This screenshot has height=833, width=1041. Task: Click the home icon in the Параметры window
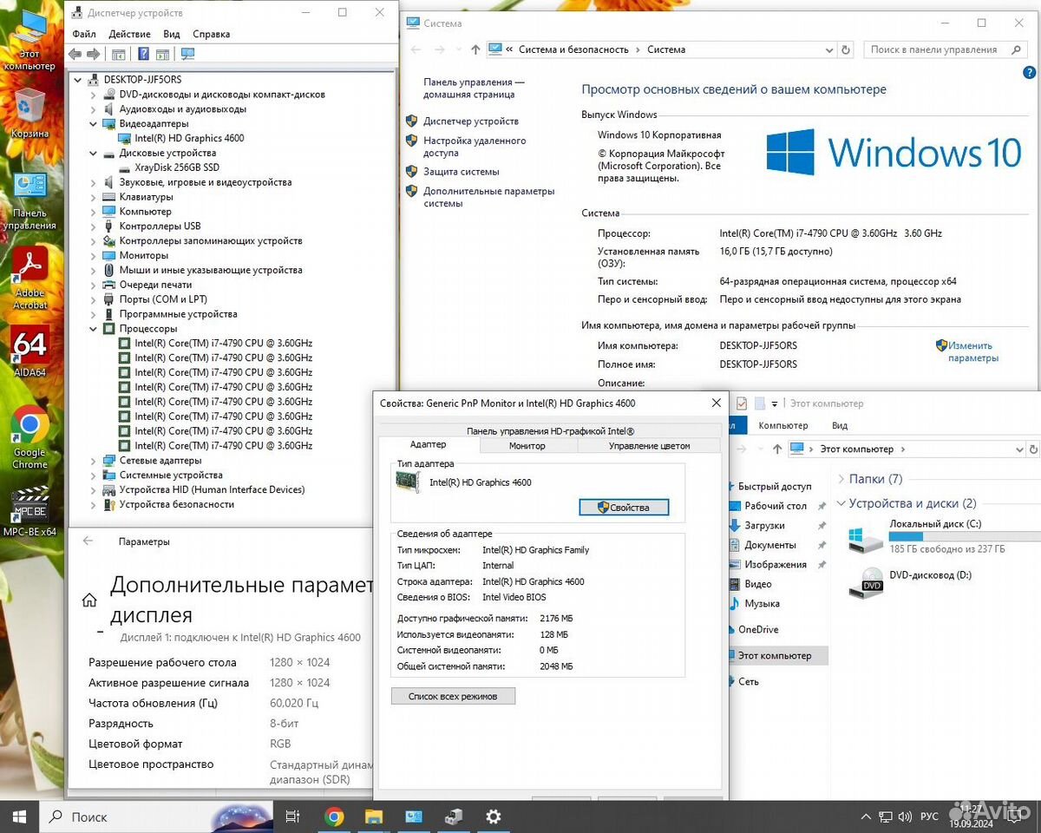[89, 600]
